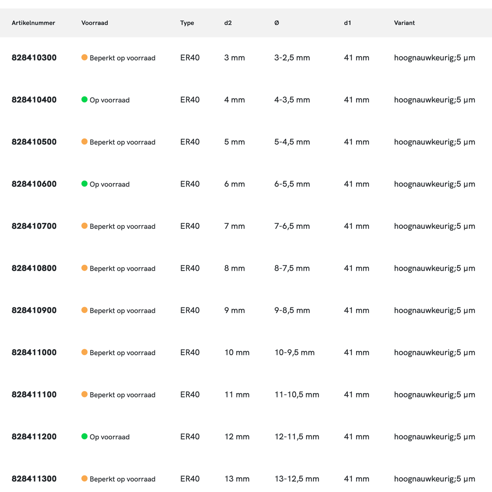Click the orange stock dot for 828410300

click(85, 58)
